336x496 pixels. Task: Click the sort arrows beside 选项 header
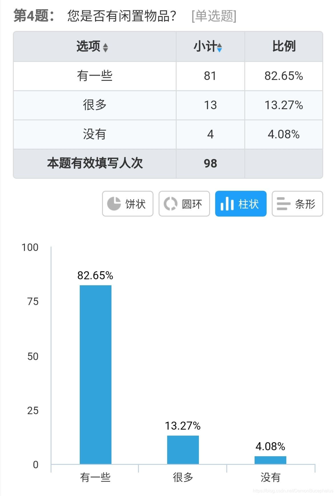[x=106, y=47]
